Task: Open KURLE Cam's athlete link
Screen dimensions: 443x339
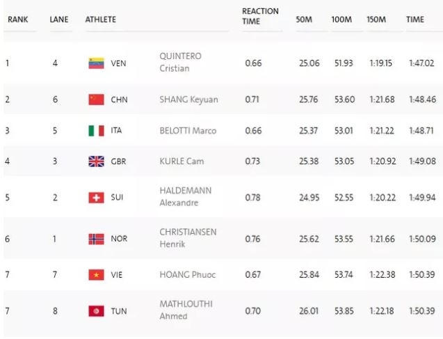Action: click(x=182, y=161)
